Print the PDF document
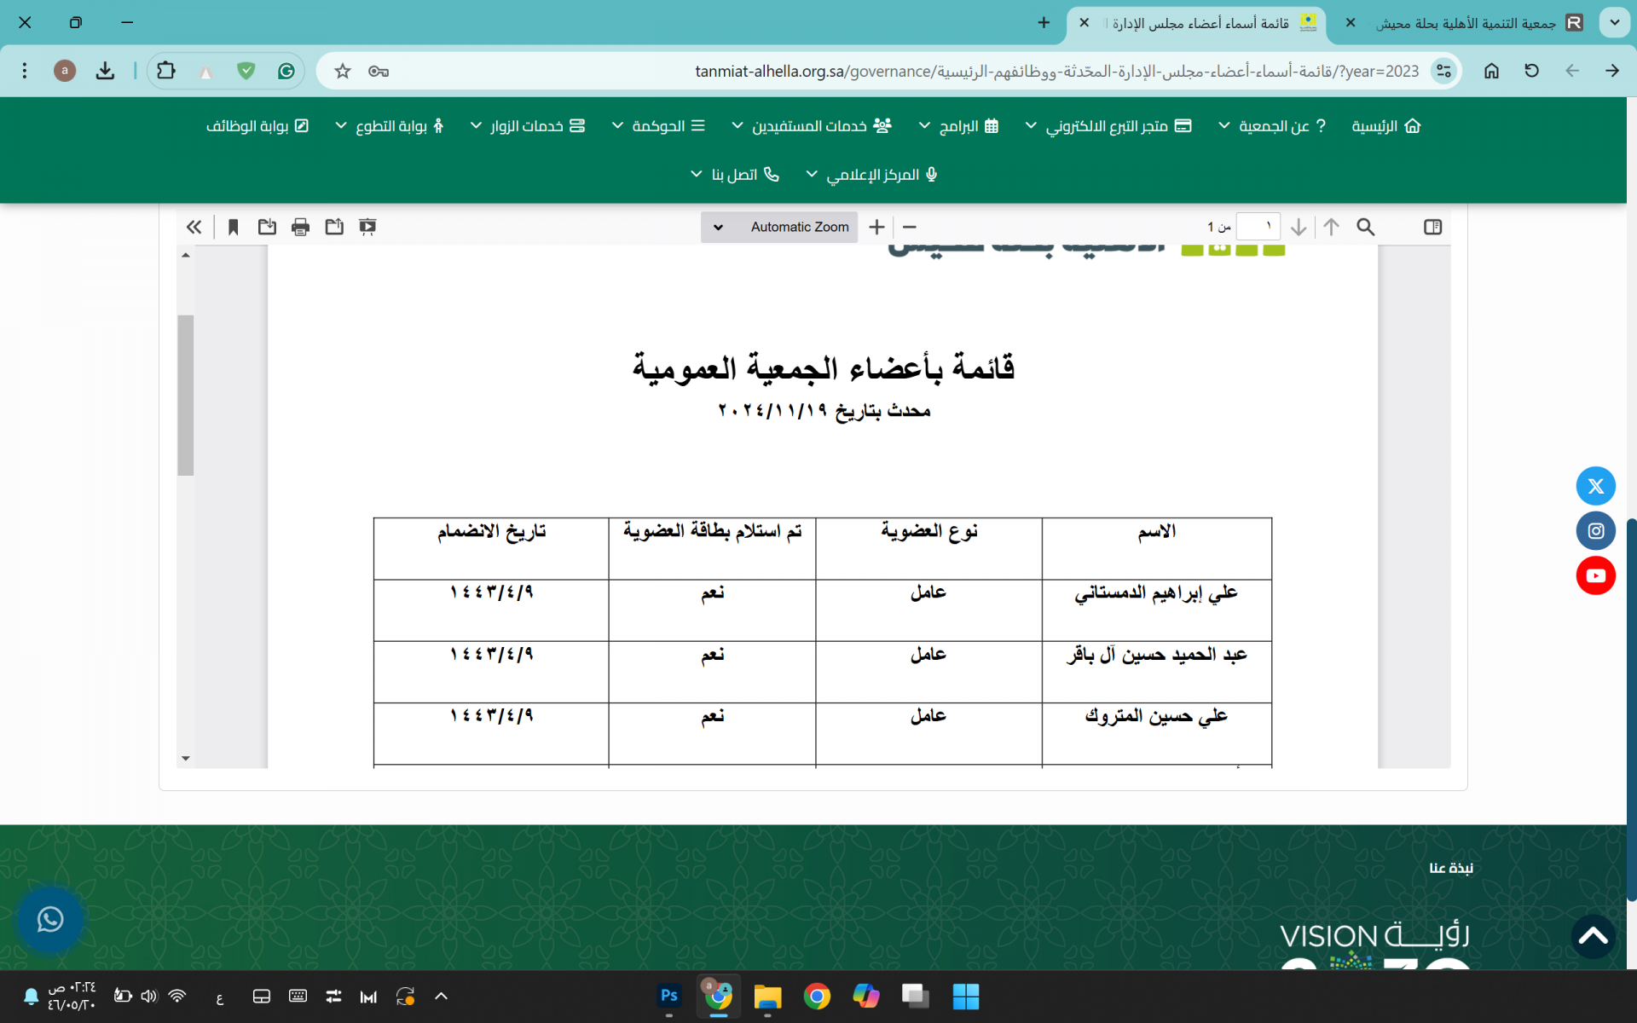 [x=300, y=227]
